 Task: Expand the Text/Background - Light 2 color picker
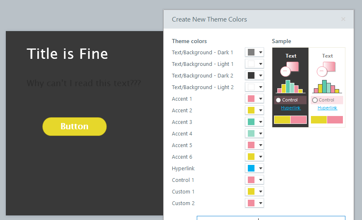click(x=260, y=87)
